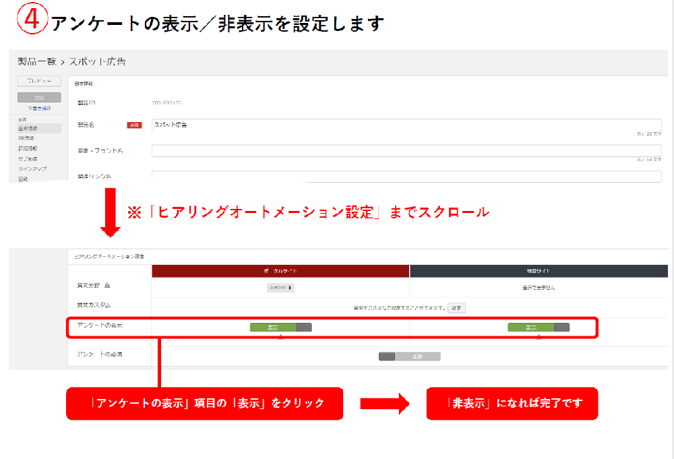
Task: Select the dark 特設サイト column header
Action: pos(538,271)
